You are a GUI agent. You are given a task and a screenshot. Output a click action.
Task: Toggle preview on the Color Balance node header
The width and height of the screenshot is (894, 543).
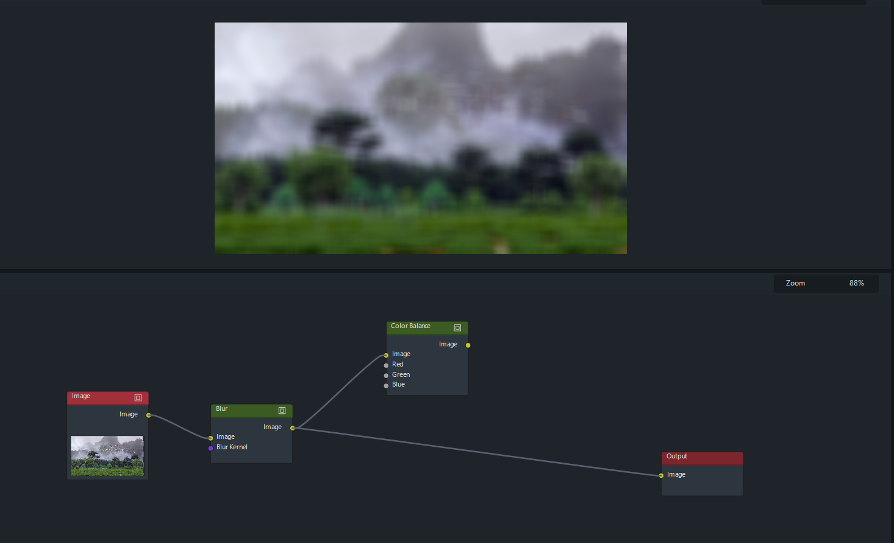[x=457, y=328]
